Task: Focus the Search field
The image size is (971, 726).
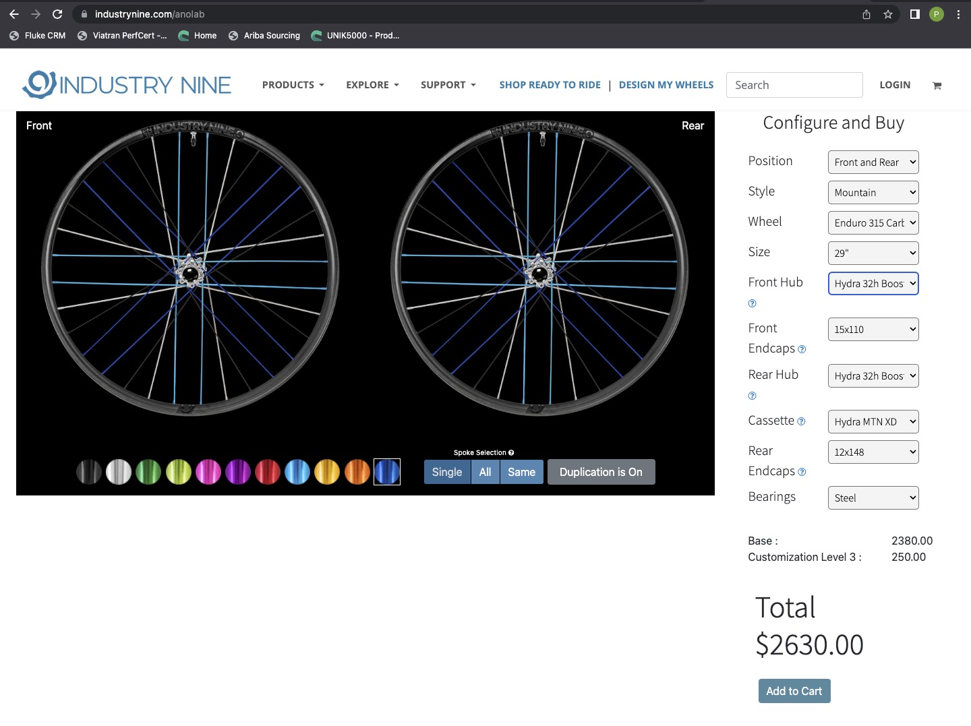Action: pyautogui.click(x=794, y=85)
